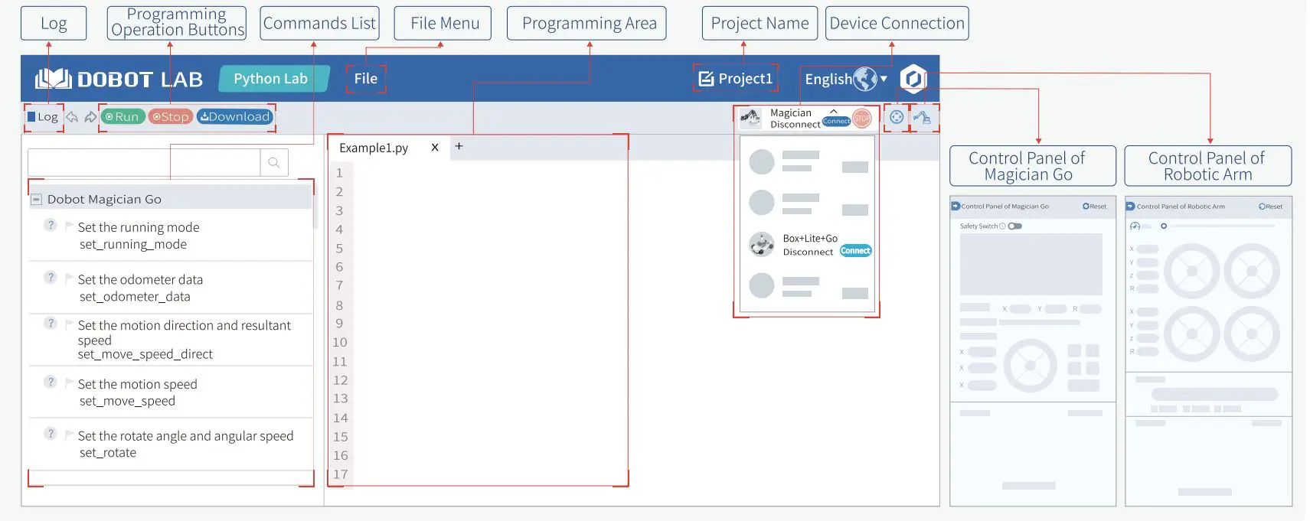Image resolution: width=1310 pixels, height=521 pixels.
Task: Close the Example1.py tab
Action: 435,147
